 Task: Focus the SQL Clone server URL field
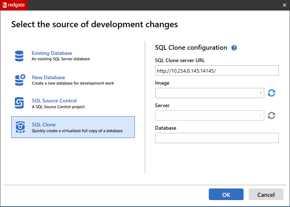pos(216,70)
